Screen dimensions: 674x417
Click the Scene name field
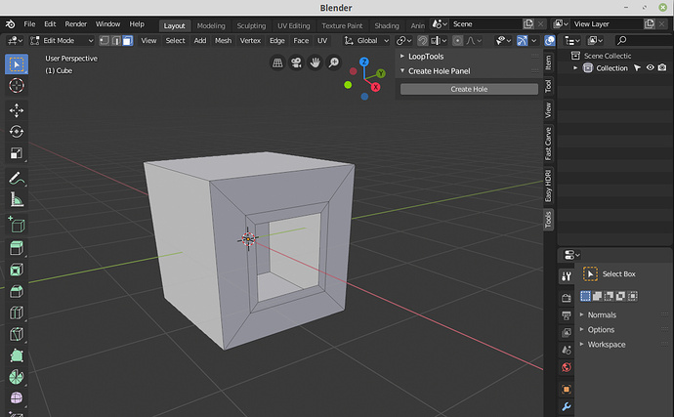485,24
